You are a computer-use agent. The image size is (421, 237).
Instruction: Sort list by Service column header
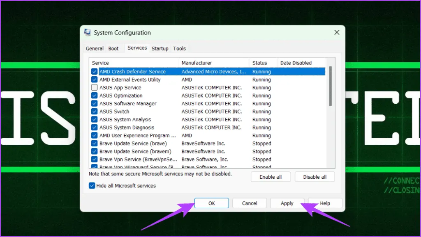point(134,63)
